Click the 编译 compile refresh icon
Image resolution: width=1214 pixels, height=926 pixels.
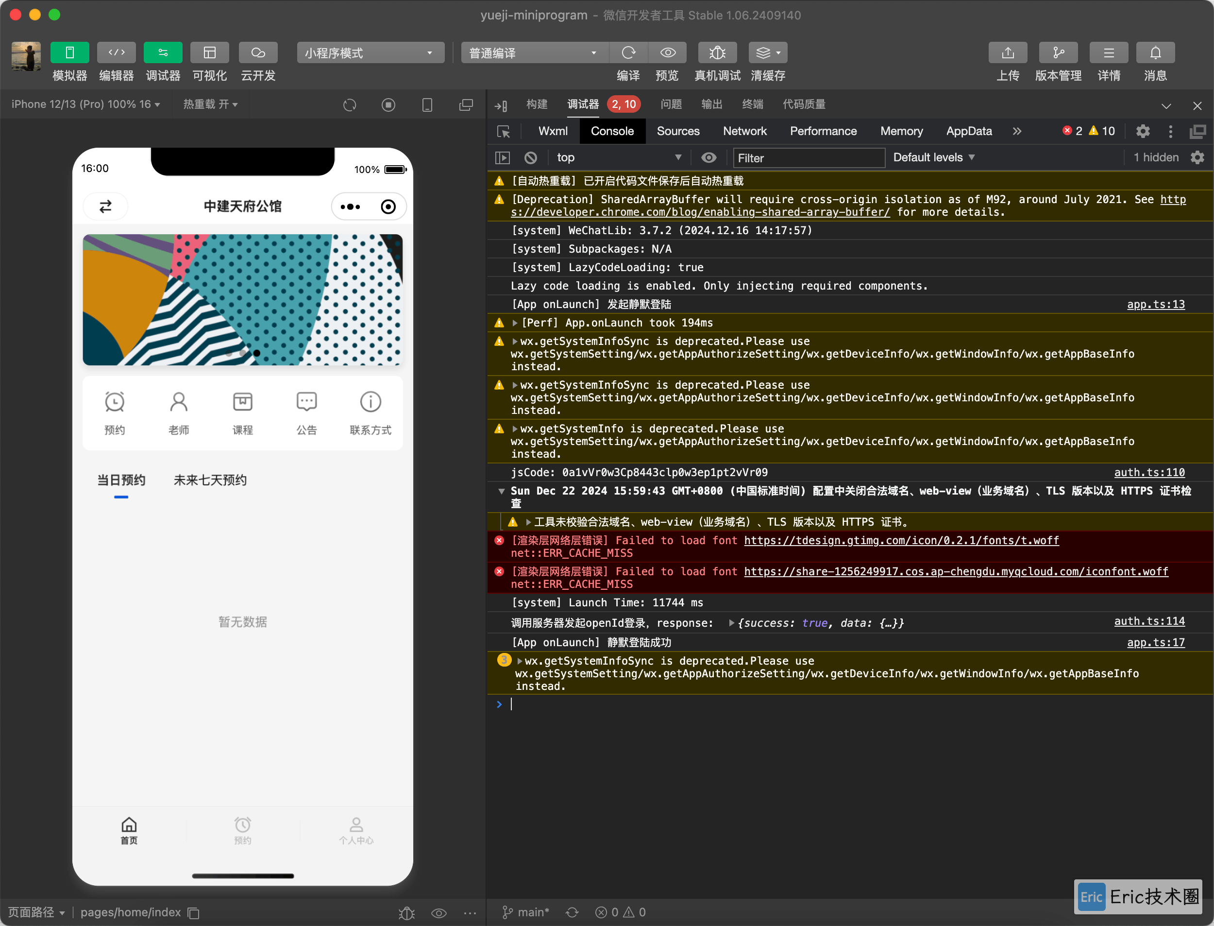[628, 53]
